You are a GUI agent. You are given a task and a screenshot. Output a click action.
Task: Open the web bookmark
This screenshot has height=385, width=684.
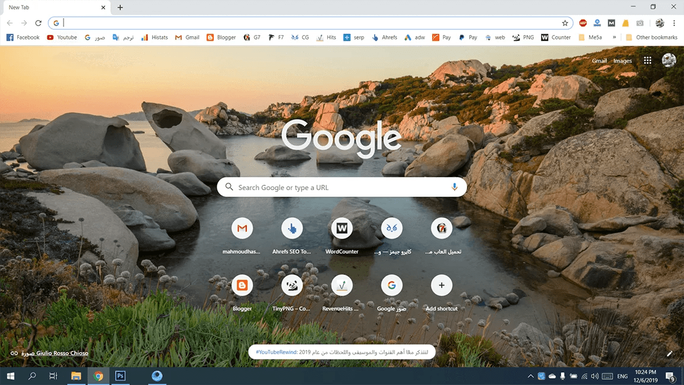click(x=495, y=37)
